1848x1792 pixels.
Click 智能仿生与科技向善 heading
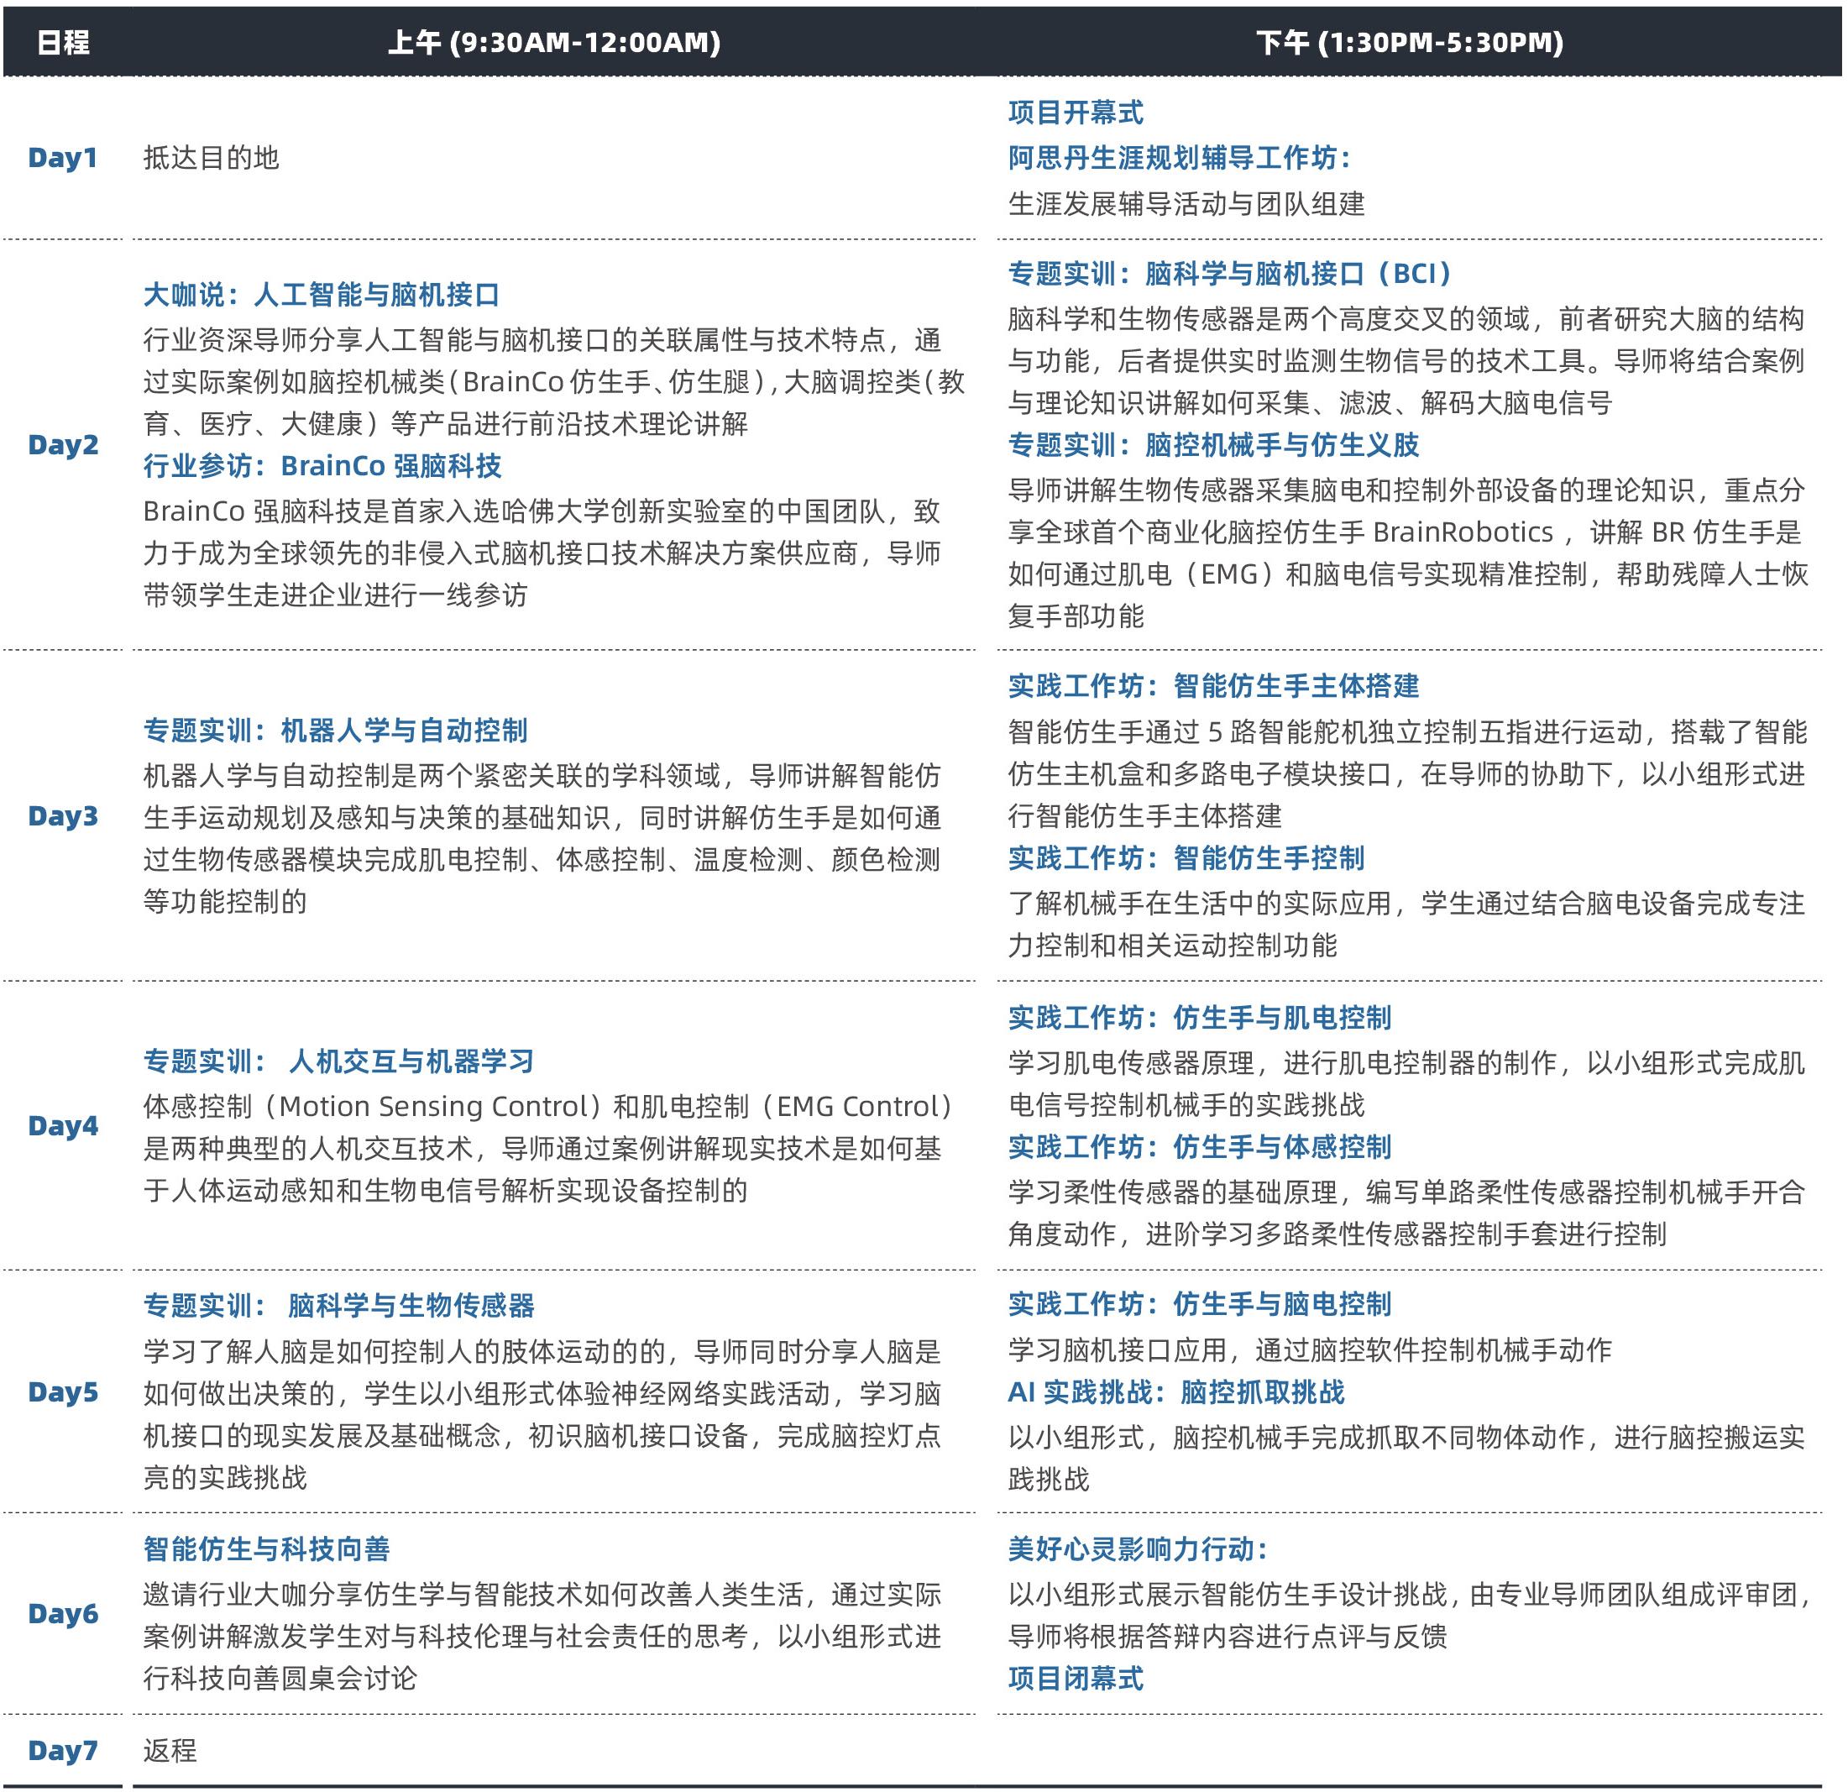click(267, 1548)
